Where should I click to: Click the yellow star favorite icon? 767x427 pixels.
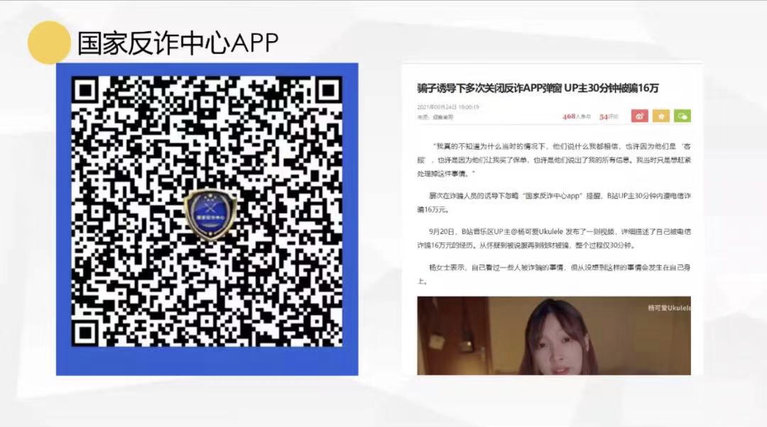tap(661, 116)
